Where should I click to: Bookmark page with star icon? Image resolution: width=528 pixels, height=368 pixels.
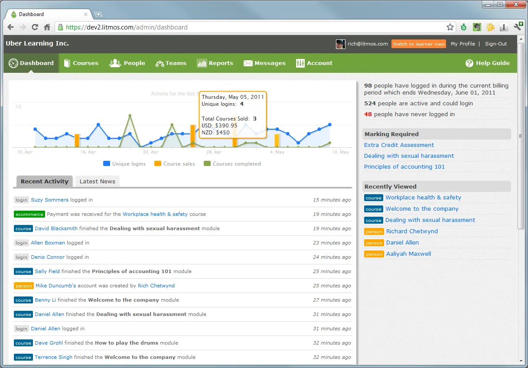coord(450,27)
